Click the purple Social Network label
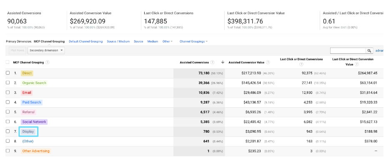The width and height of the screenshot is (386, 164). (x=34, y=122)
